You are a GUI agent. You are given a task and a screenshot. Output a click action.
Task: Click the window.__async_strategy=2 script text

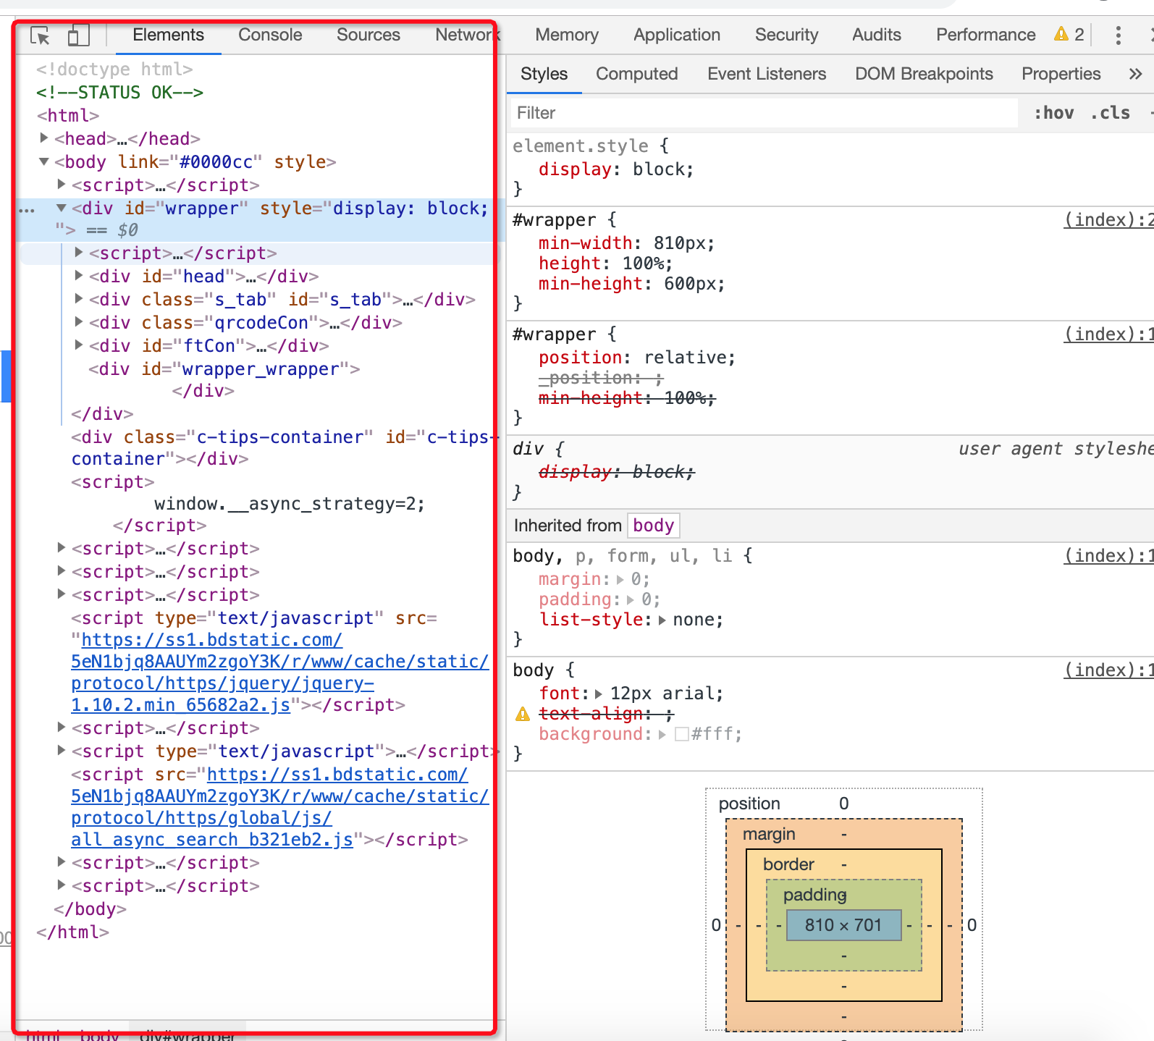(290, 504)
